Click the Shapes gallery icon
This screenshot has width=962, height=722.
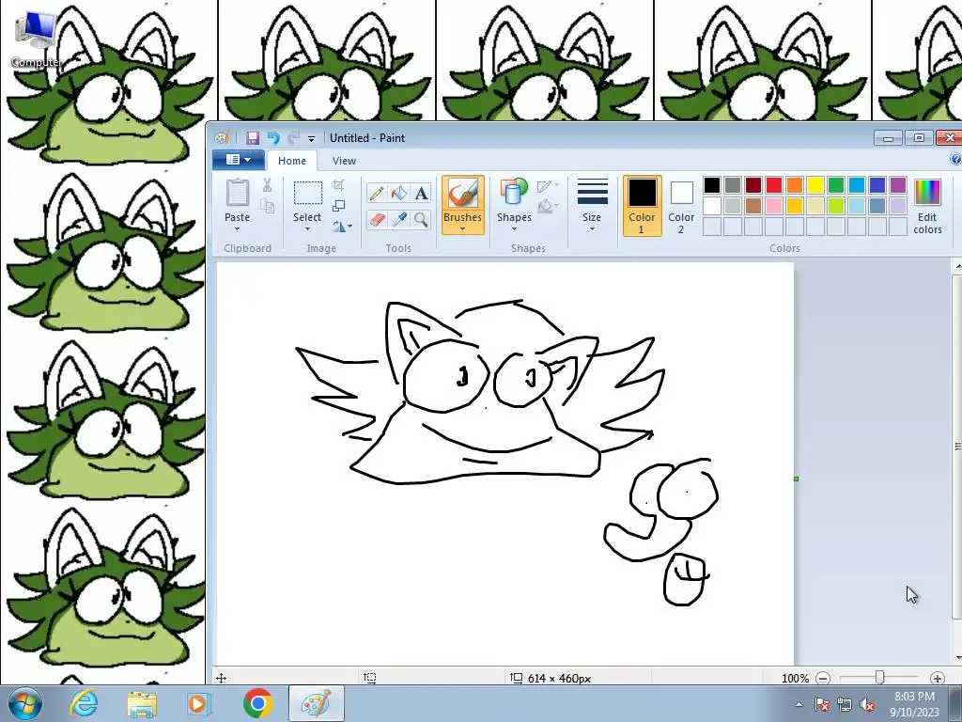click(x=514, y=192)
